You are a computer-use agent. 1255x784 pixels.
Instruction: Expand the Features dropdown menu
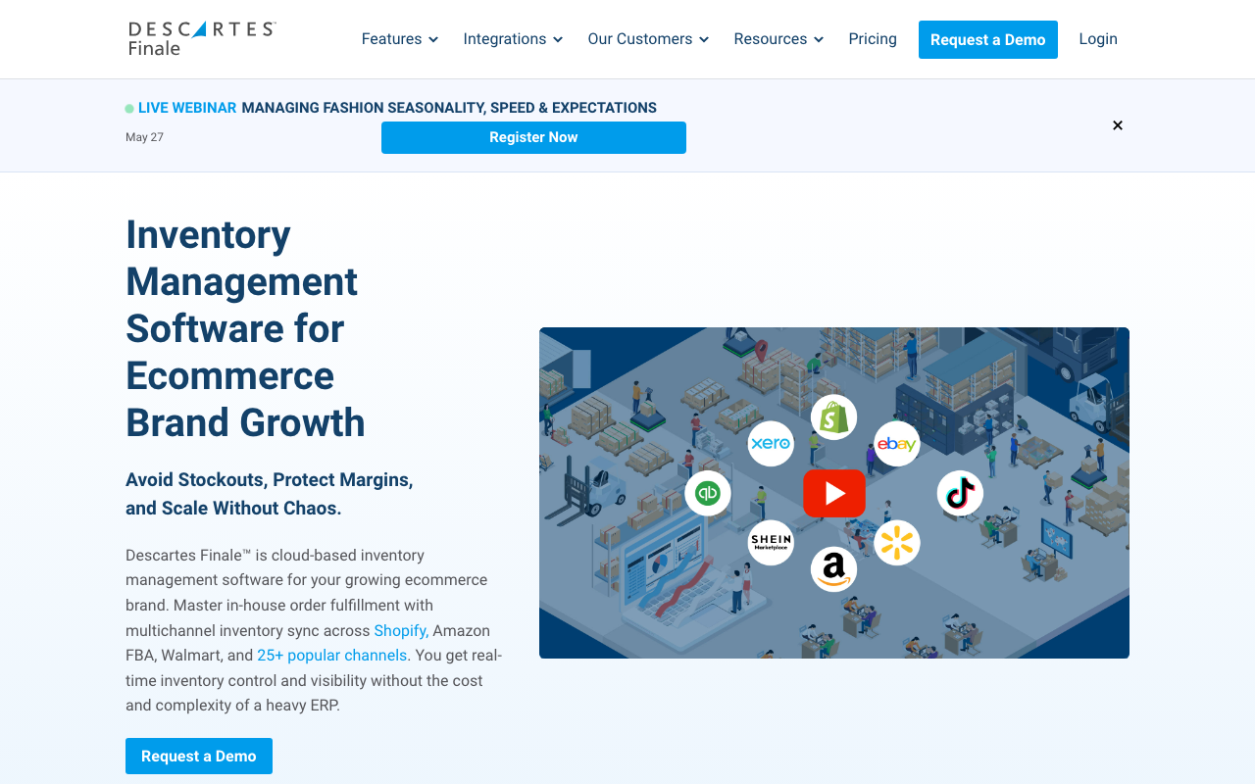coord(400,39)
